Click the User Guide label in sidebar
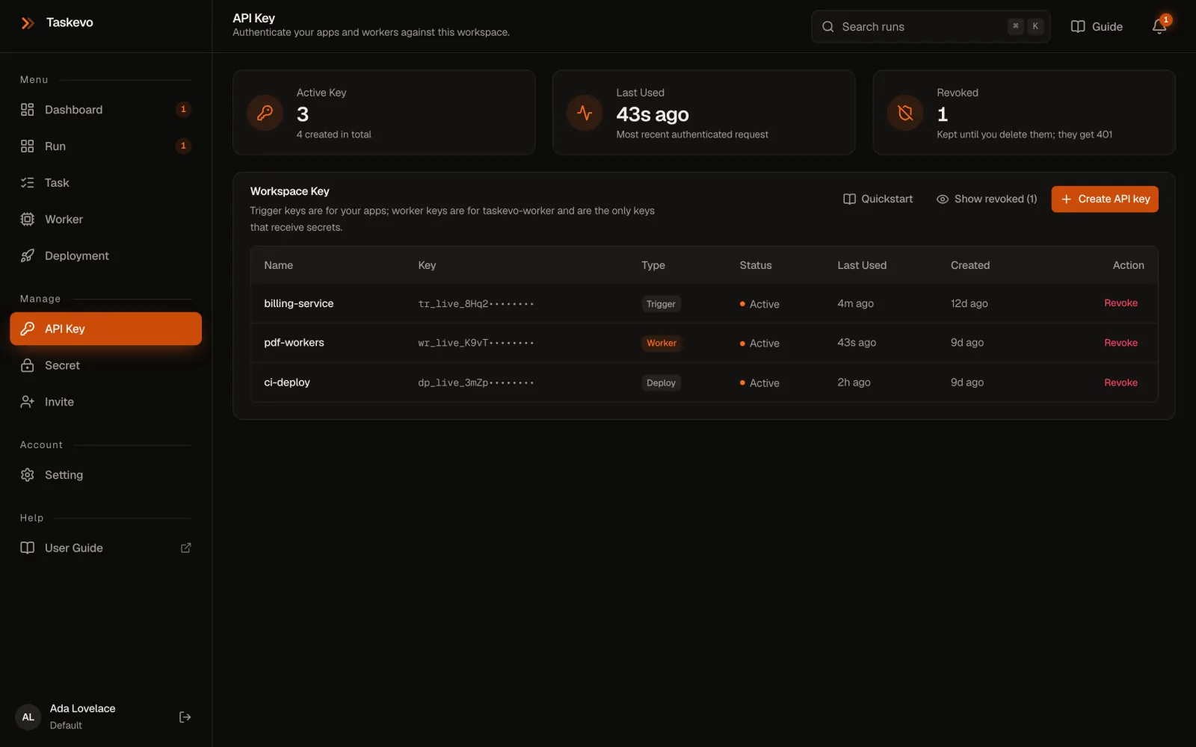 pos(74,548)
